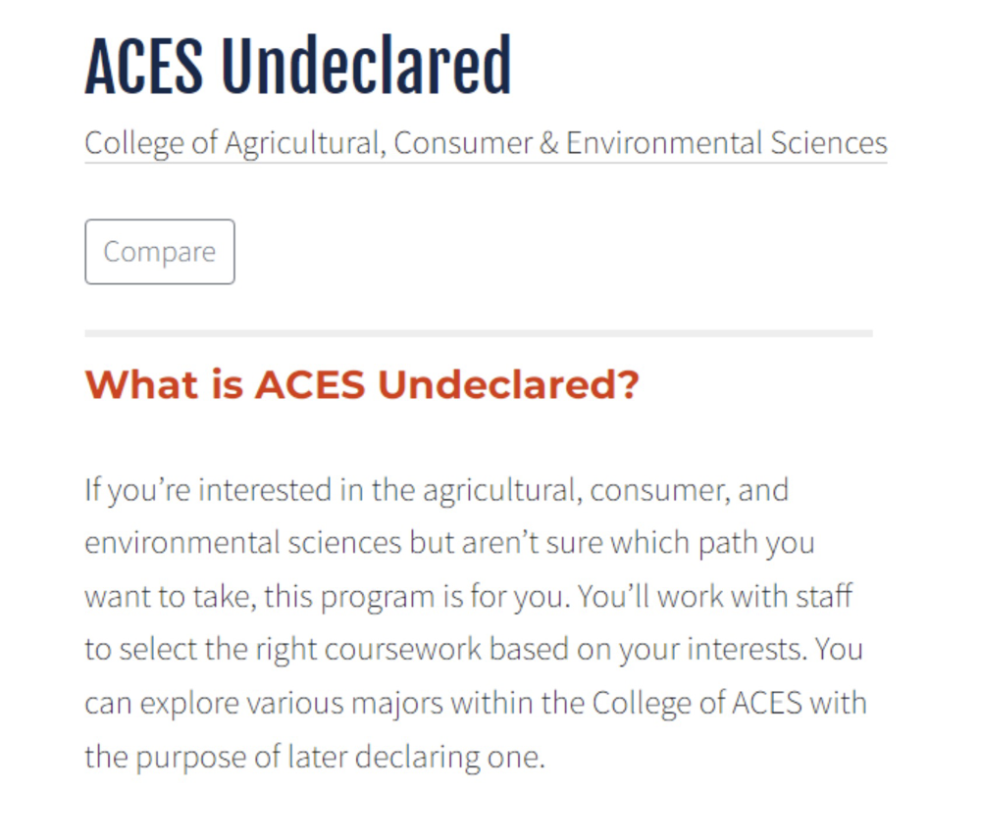The image size is (981, 839).
Task: Click the Compare button
Action: point(160,251)
